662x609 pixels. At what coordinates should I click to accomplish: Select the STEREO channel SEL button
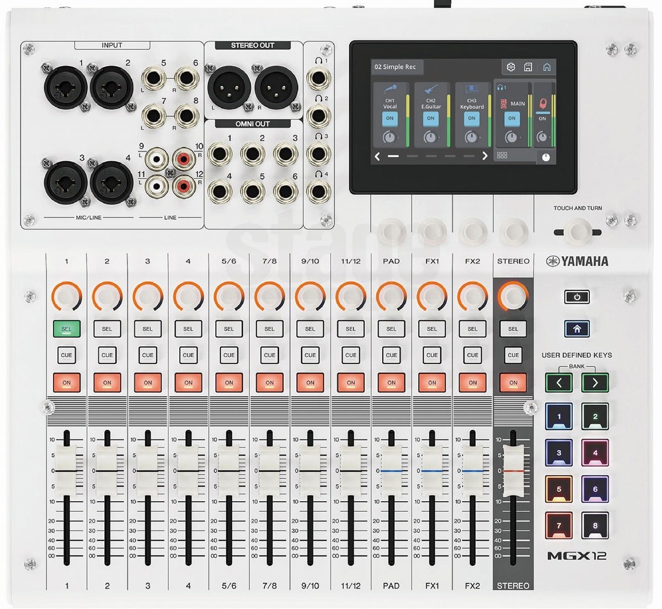coord(513,329)
